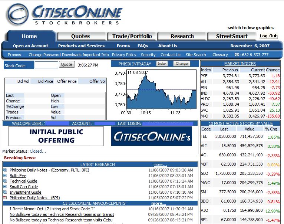Open PDF icon beside Philippine Daily Notes - (BPI)
284x224 pixels.
tap(5, 198)
